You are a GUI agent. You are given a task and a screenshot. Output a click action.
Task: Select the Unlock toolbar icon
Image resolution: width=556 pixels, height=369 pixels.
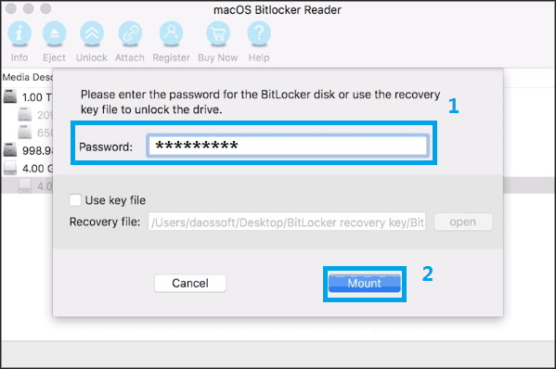pos(92,33)
